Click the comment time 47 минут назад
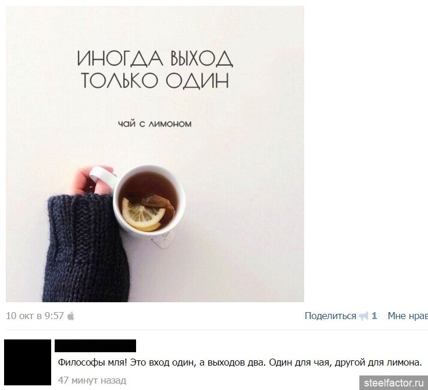The height and width of the screenshot is (390, 428). [x=92, y=380]
